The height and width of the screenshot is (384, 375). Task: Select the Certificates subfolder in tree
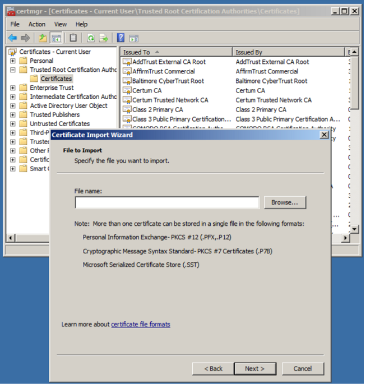point(56,78)
